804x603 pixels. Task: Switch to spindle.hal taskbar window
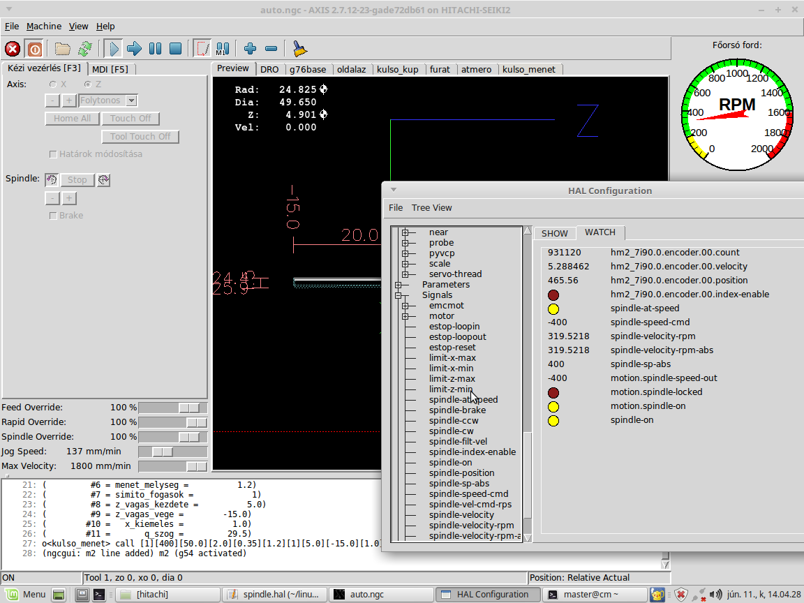coord(275,595)
